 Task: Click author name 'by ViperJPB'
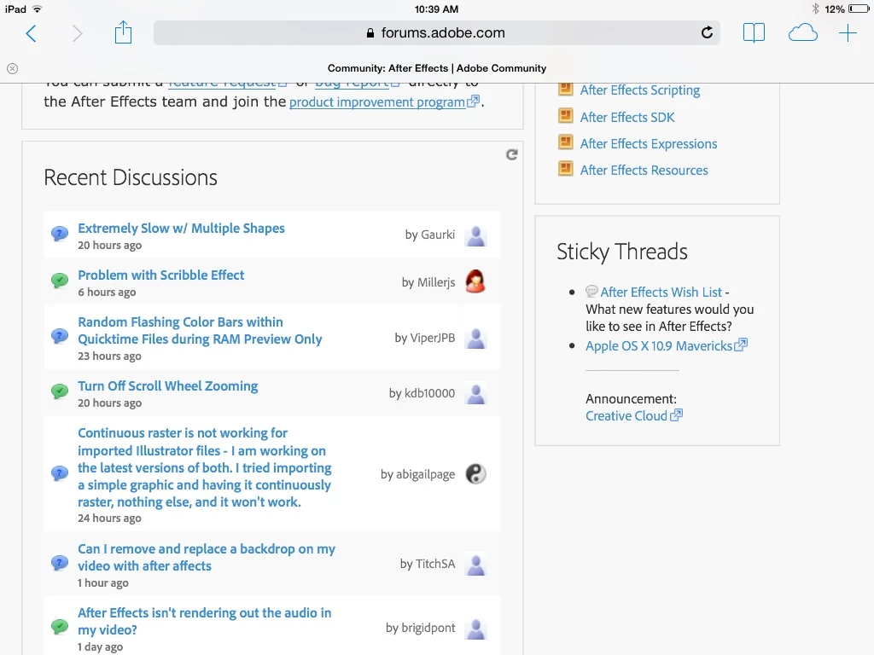coord(425,338)
